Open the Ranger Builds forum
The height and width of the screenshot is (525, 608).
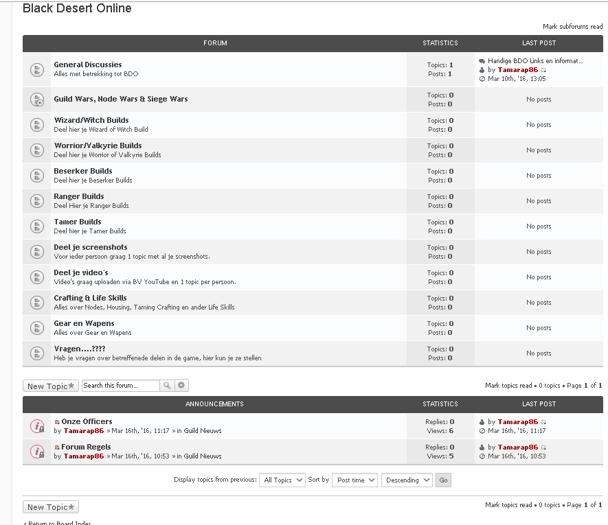pos(79,196)
